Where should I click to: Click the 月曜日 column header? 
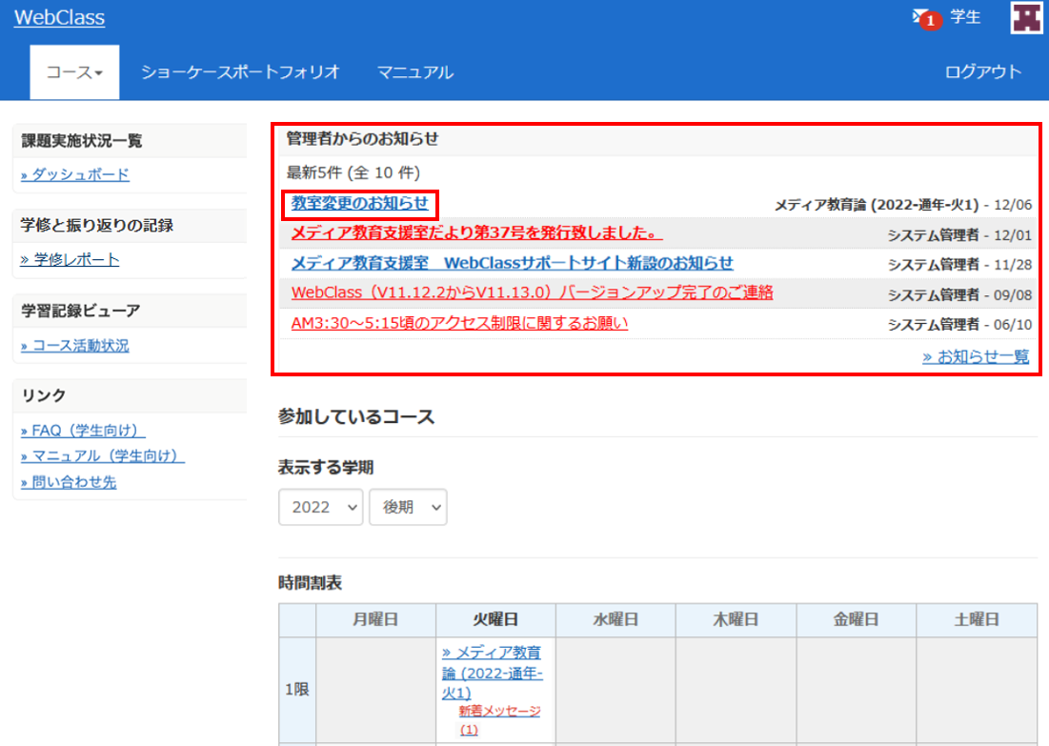376,619
